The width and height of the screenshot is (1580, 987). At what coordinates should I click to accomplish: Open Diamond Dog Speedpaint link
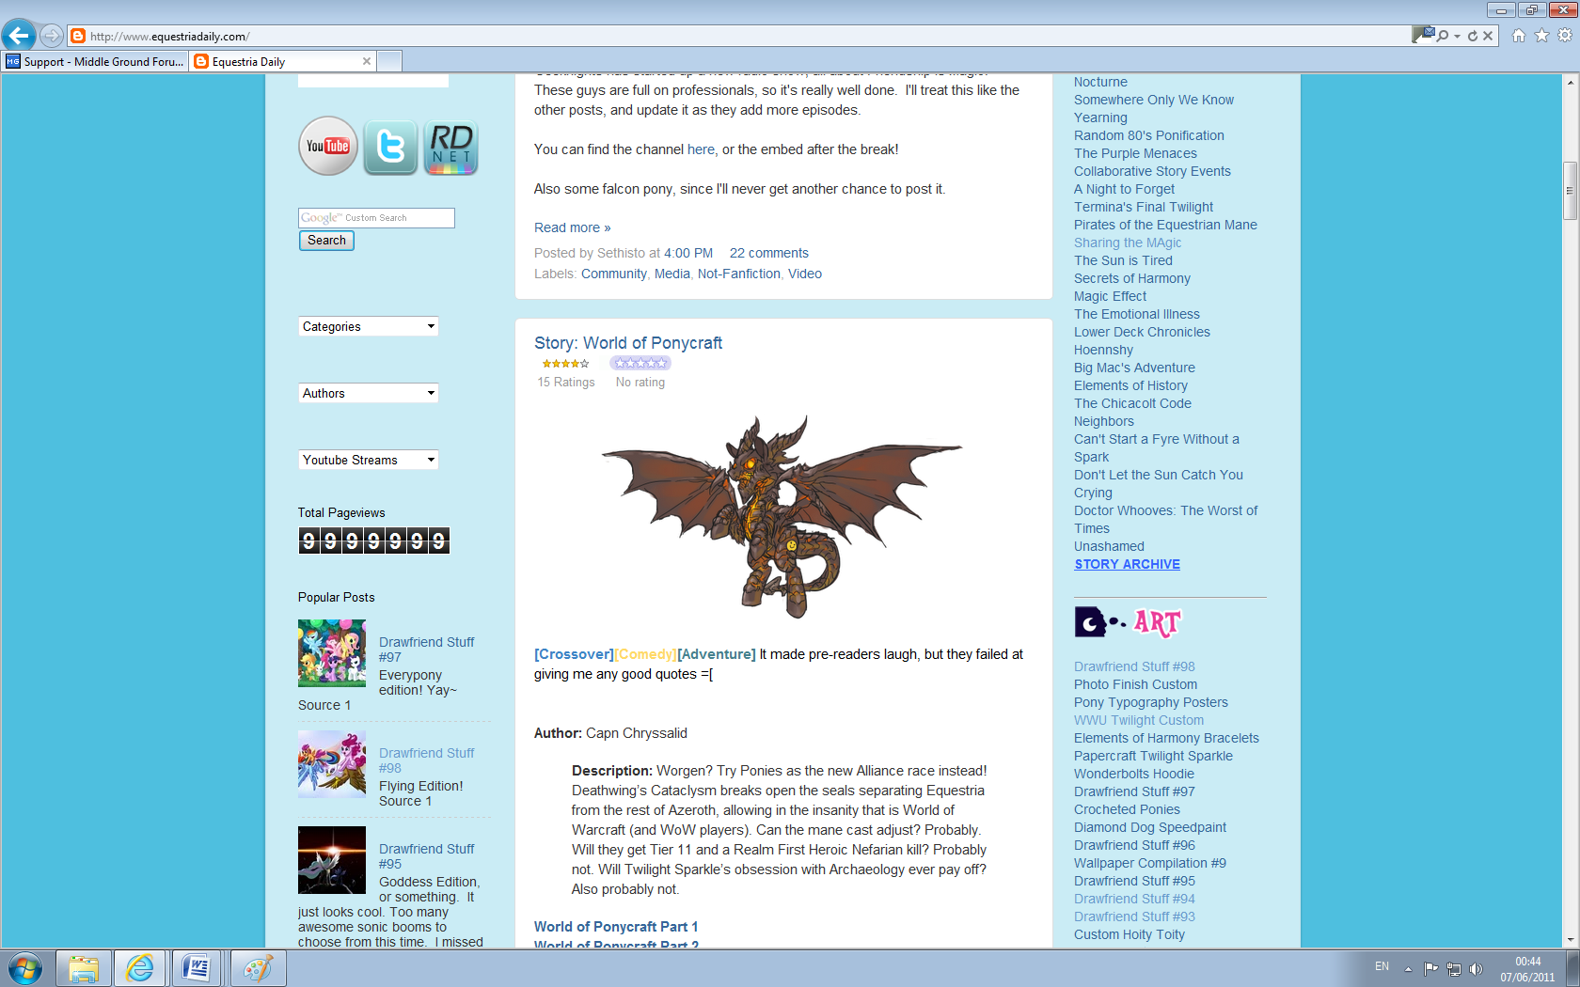[x=1150, y=827]
